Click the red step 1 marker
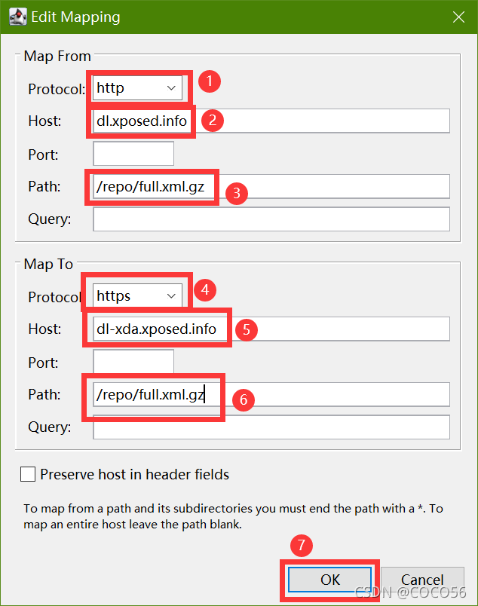This screenshot has height=606, width=478. [210, 81]
